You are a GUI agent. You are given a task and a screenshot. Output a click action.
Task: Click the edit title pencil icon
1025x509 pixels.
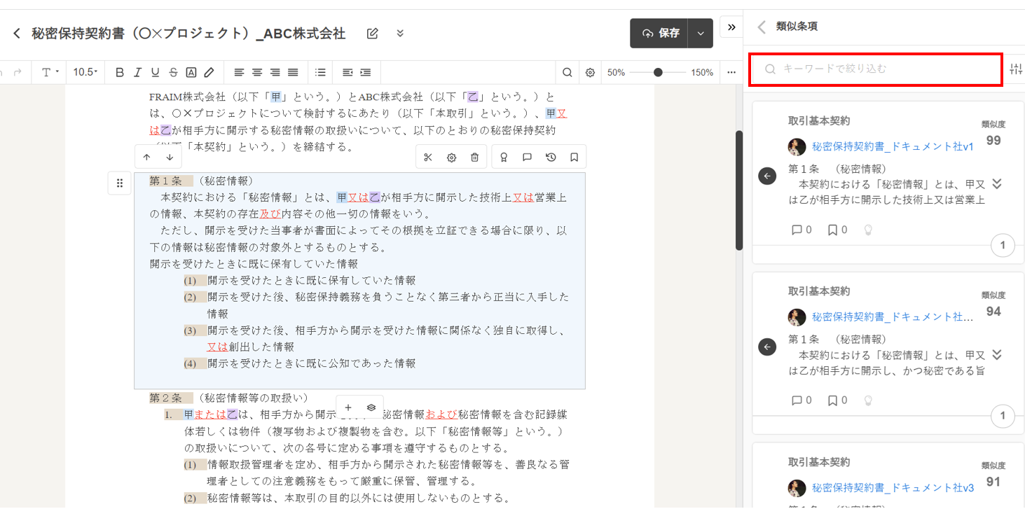[373, 34]
